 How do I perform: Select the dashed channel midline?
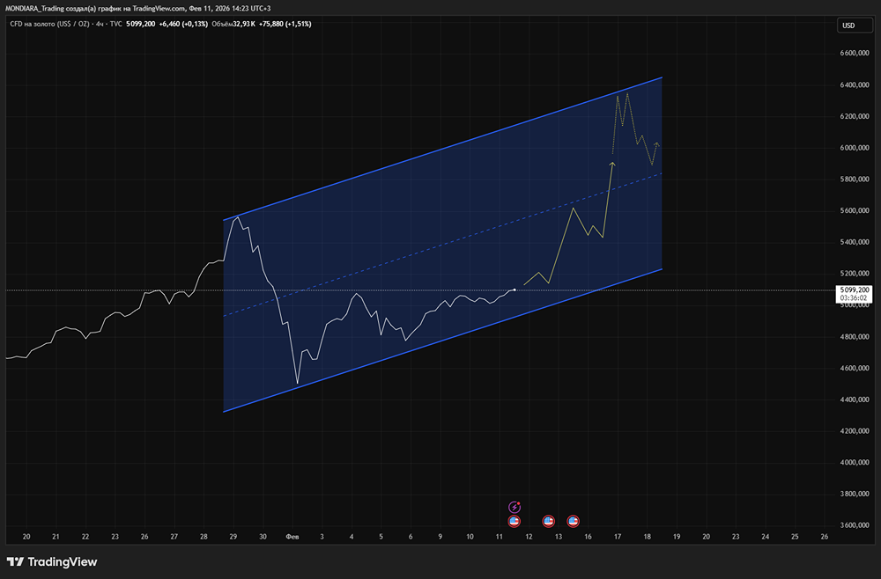[440, 244]
